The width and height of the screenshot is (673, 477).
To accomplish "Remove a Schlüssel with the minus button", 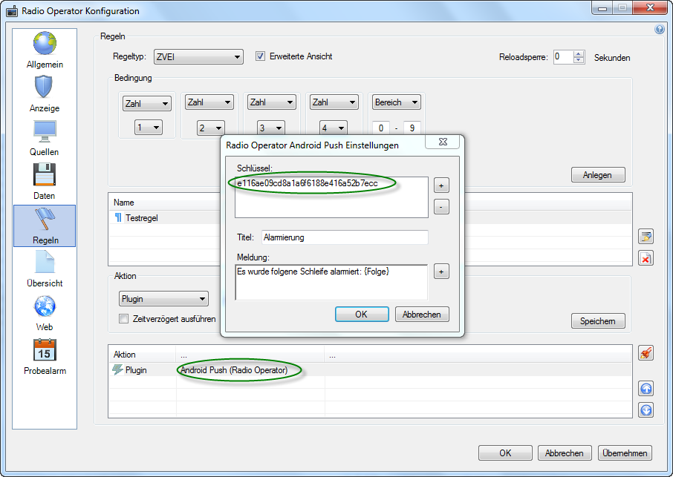I will [x=441, y=207].
